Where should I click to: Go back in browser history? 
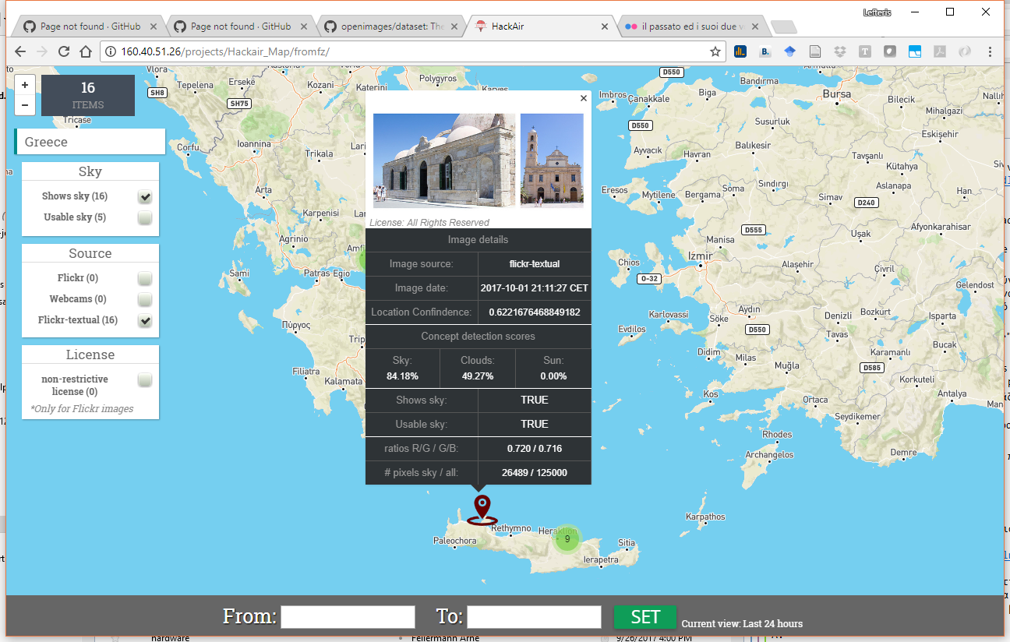(21, 51)
